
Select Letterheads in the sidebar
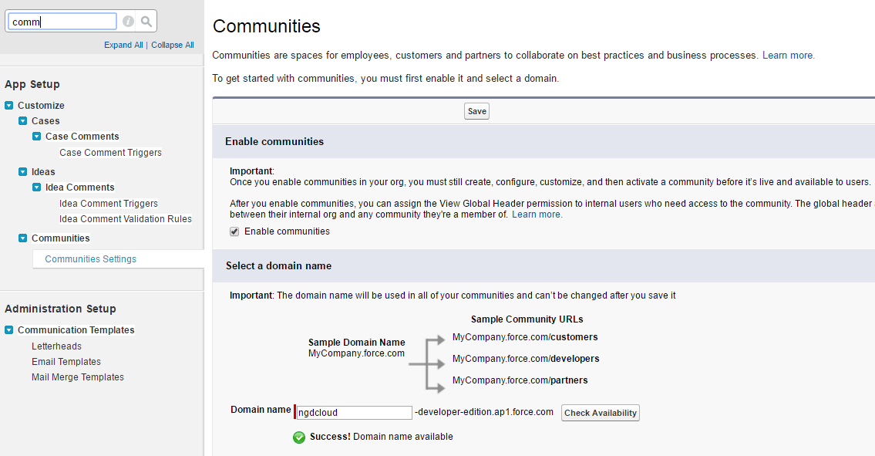56,346
